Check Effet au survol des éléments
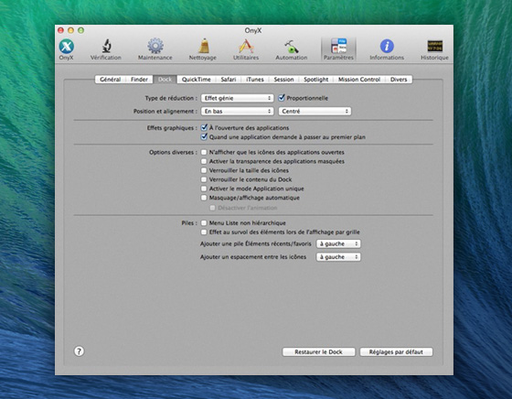Viewport: 512px width, 399px height. [x=204, y=232]
